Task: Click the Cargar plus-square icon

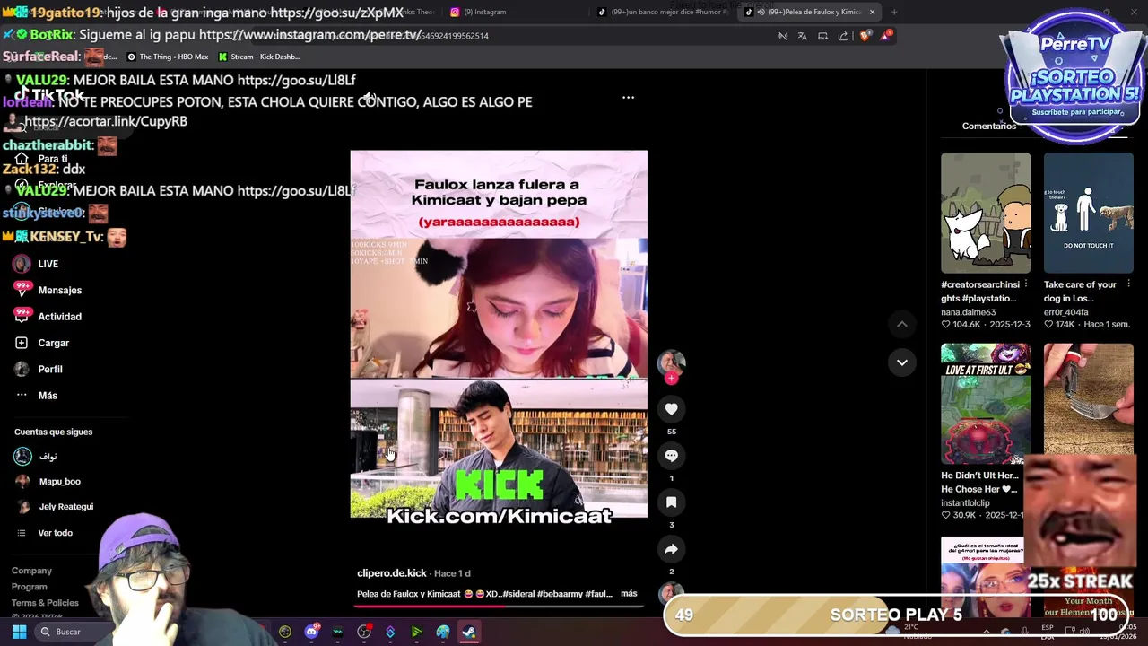Action: pos(22,343)
